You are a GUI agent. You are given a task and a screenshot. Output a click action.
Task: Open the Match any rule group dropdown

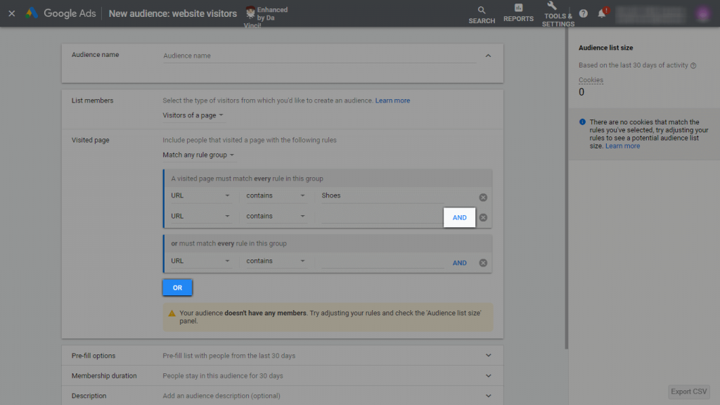198,155
